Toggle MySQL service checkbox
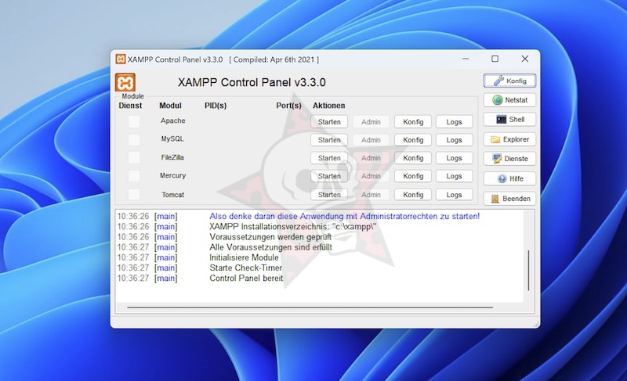This screenshot has height=381, width=627. tap(134, 139)
